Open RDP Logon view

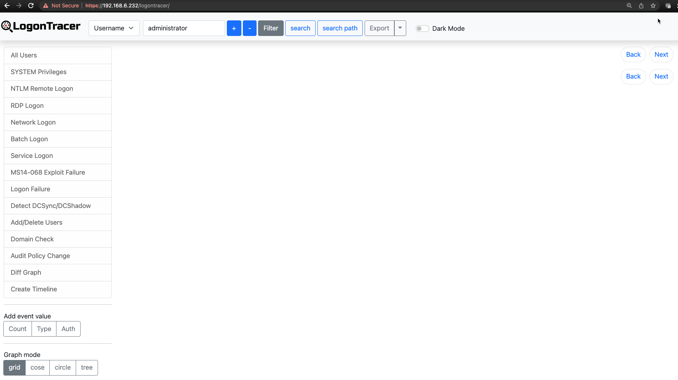point(58,106)
